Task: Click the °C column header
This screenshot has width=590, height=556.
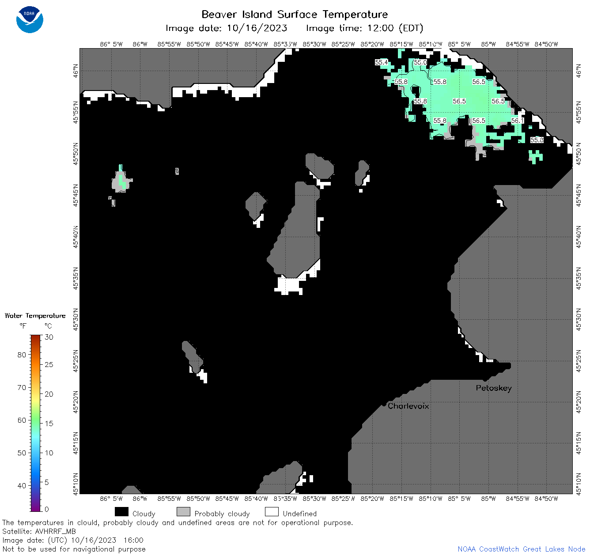Action: point(48,326)
